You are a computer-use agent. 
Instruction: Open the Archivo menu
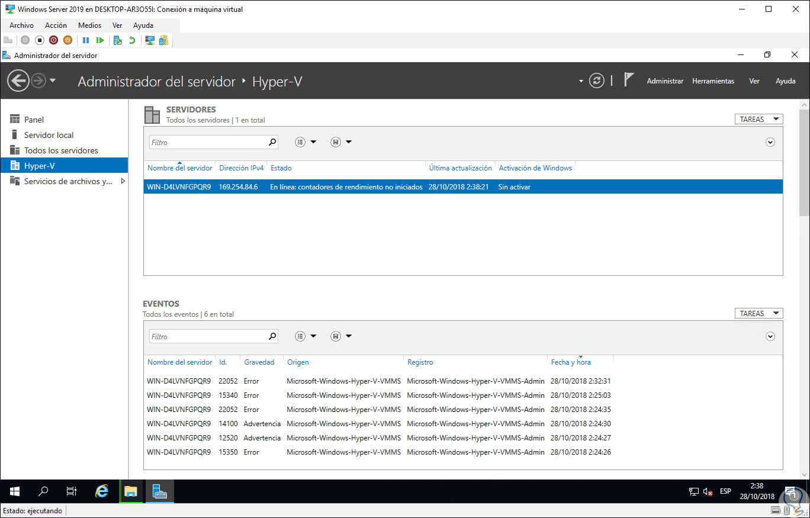(21, 25)
